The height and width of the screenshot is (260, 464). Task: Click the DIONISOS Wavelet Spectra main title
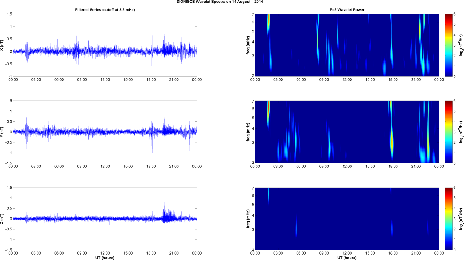[x=220, y=2]
